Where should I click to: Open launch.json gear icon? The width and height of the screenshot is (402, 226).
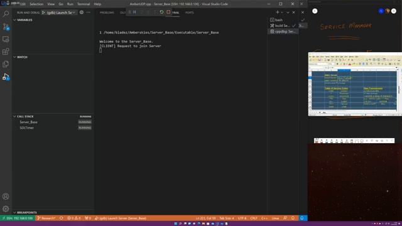(x=82, y=13)
